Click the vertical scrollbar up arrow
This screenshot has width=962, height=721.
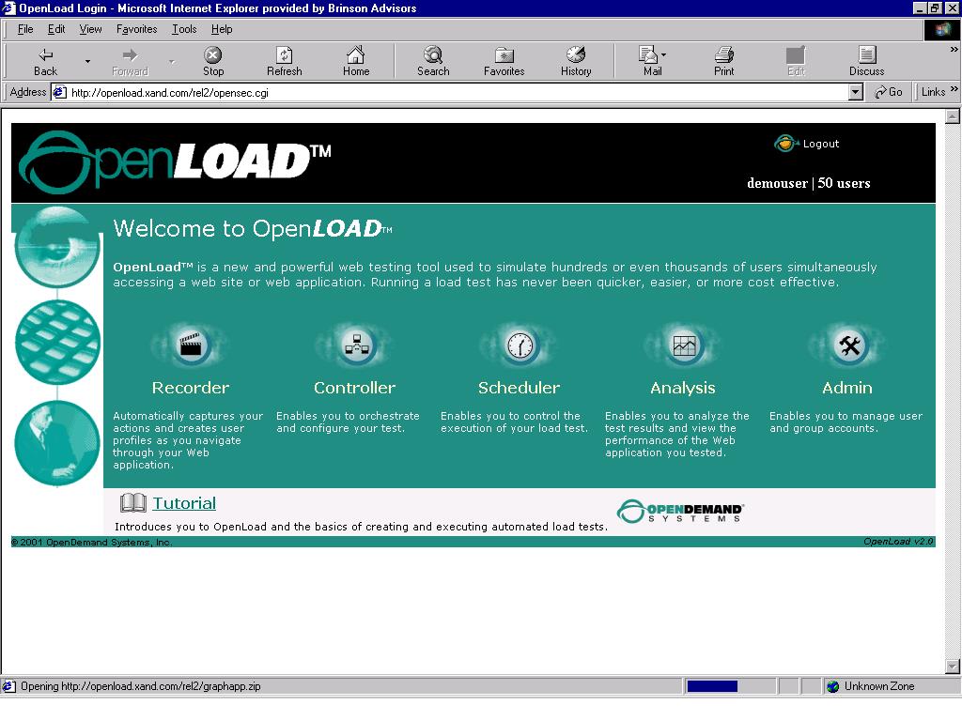[953, 115]
